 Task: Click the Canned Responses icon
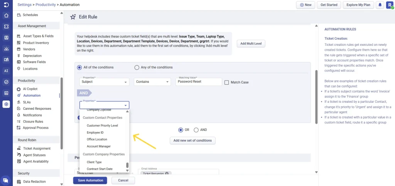click(x=19, y=109)
